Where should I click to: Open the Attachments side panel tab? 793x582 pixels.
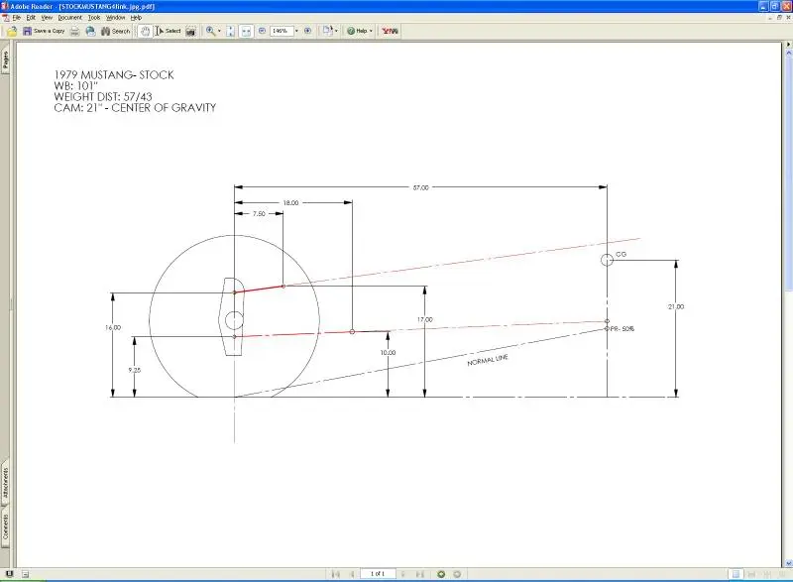click(x=5, y=483)
